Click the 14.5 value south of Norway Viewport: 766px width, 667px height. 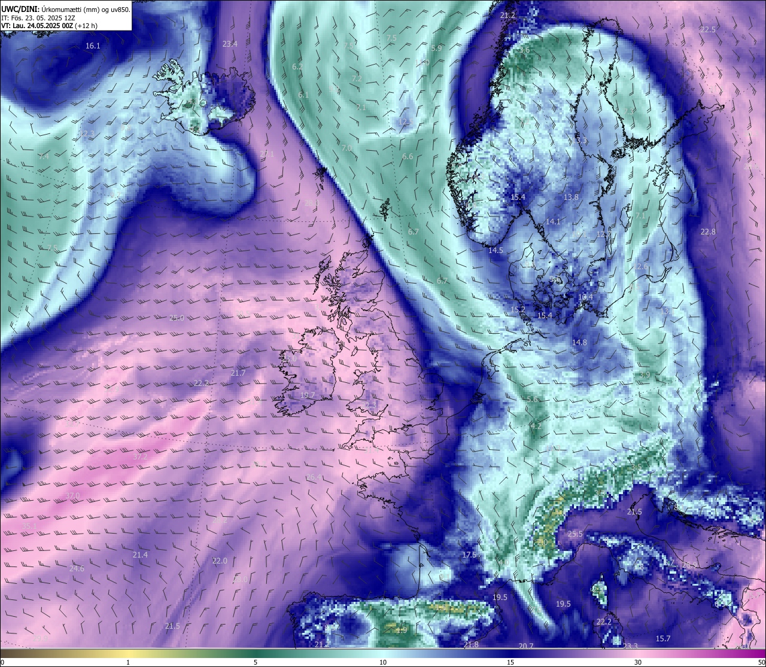coord(496,250)
